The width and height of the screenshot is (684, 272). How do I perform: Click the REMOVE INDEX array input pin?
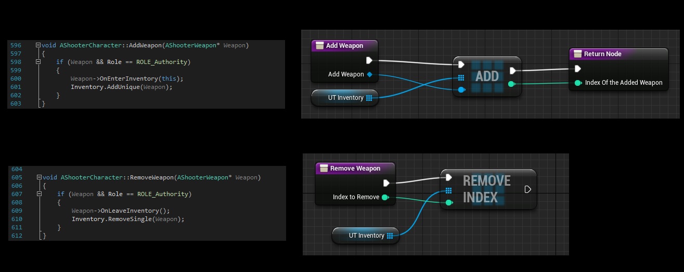(x=448, y=191)
